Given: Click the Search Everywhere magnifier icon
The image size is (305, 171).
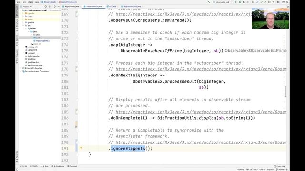Looking at the screenshot, I should [x=287, y=2].
